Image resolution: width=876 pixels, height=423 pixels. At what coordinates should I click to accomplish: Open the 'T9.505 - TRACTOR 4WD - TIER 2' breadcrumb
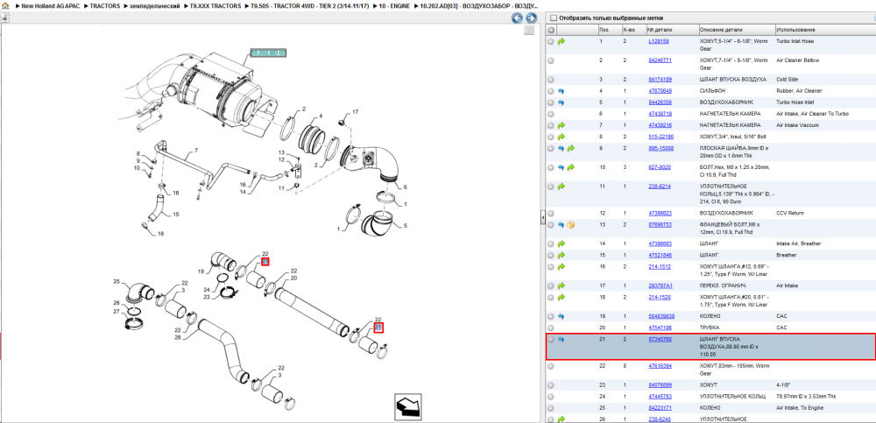(x=311, y=5)
